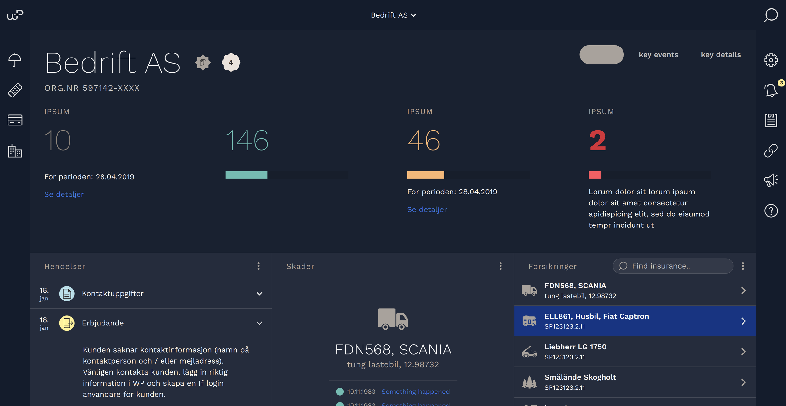Screen dimensions: 786x406
Task: Expand the Kontaktuppgifter event row
Action: coord(259,294)
